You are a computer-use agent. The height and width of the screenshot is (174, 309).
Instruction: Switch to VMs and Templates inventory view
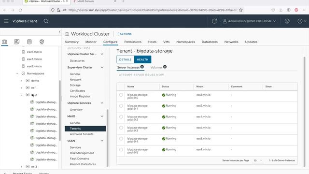click(17, 42)
